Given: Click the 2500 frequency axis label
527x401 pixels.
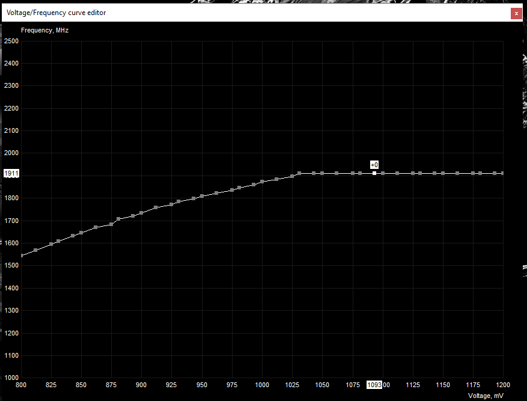Looking at the screenshot, I should (11, 41).
